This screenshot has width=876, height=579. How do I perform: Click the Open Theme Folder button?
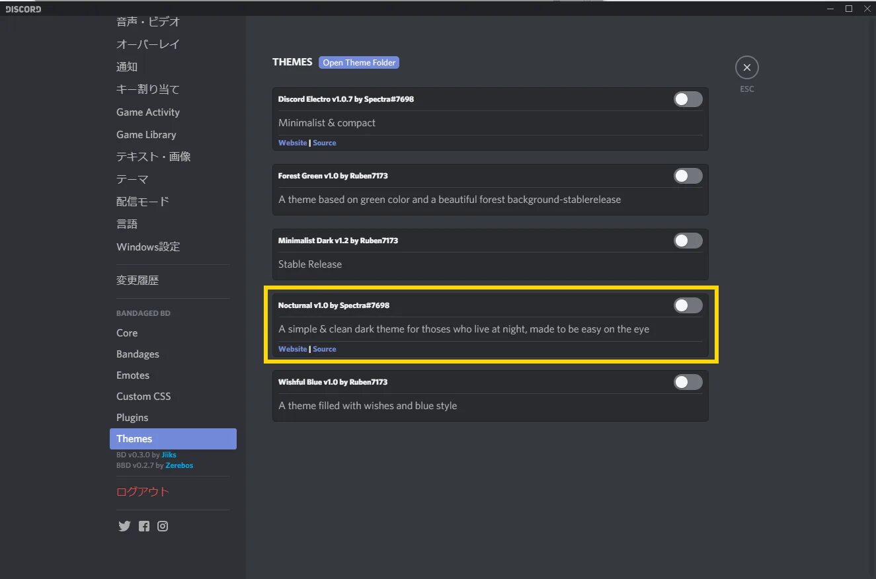(x=359, y=62)
